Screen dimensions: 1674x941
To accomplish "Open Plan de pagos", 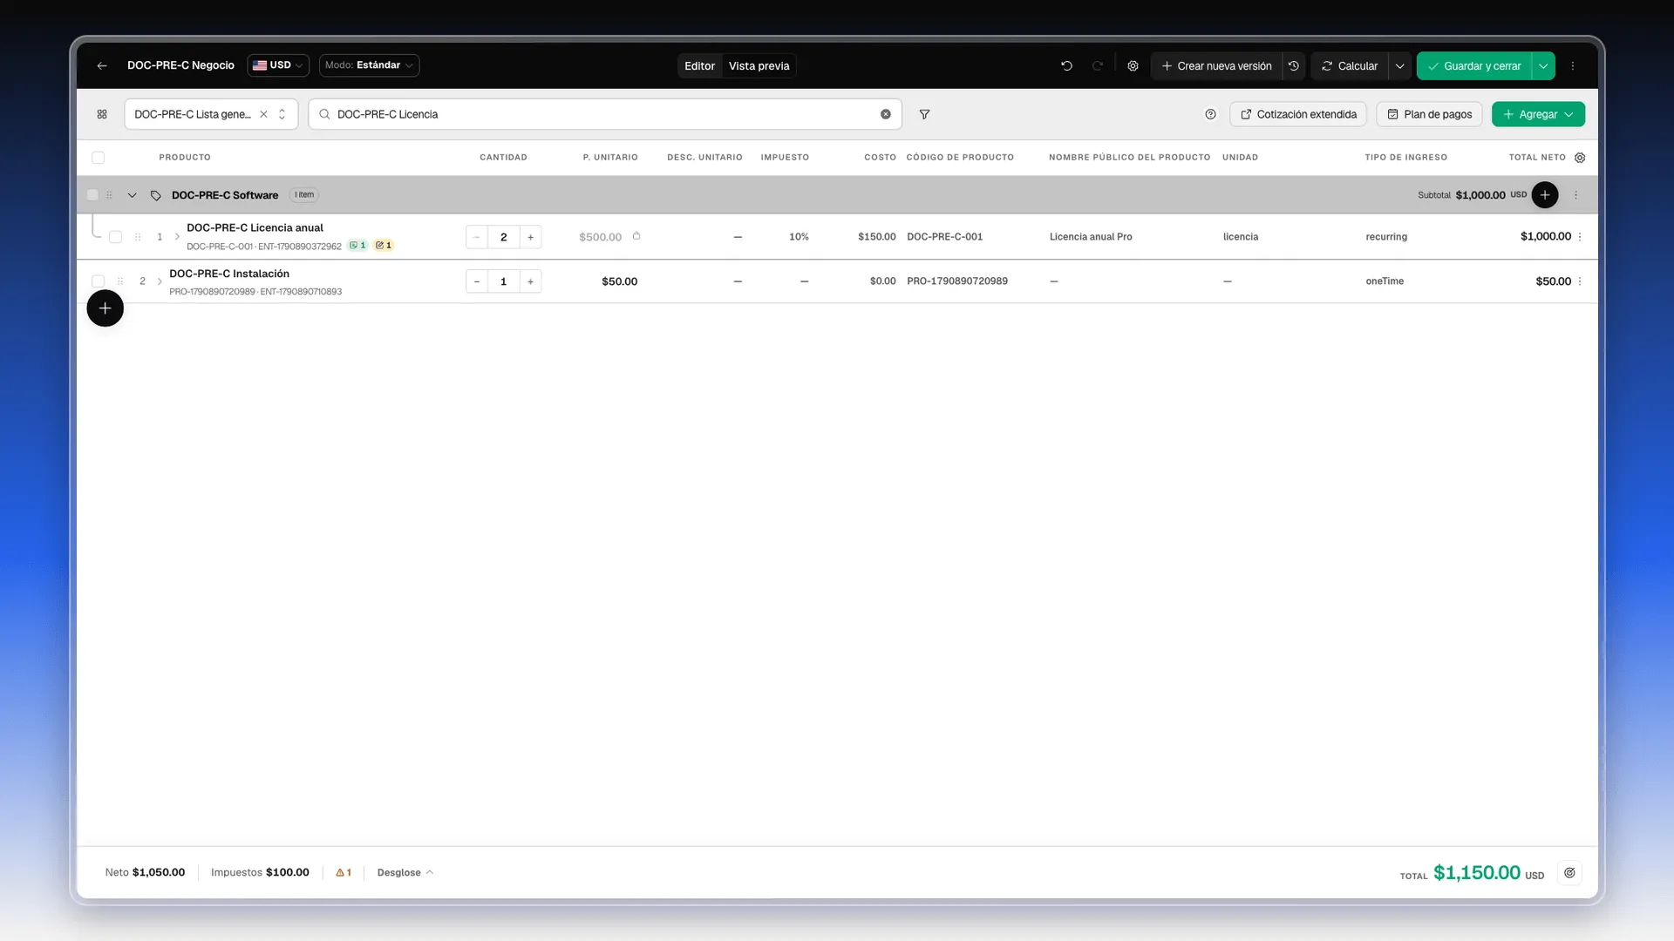I will 1429,114.
